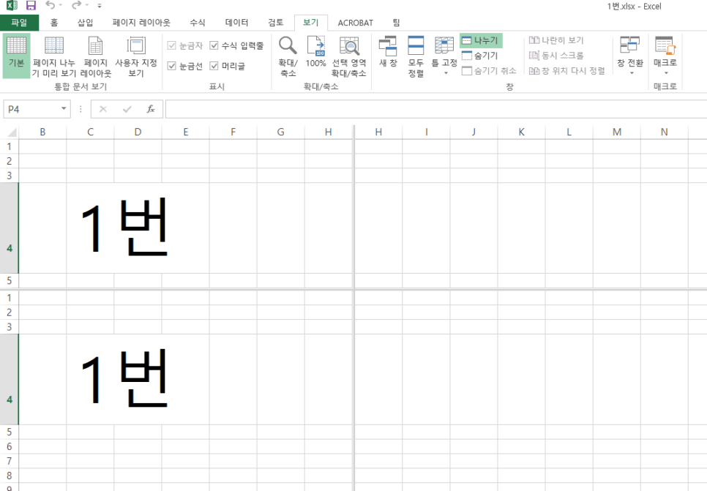Open the 파일 menu
The image size is (707, 491).
[x=19, y=23]
